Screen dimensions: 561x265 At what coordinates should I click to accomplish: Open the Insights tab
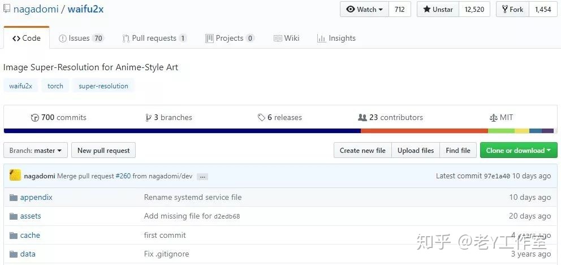[336, 39]
